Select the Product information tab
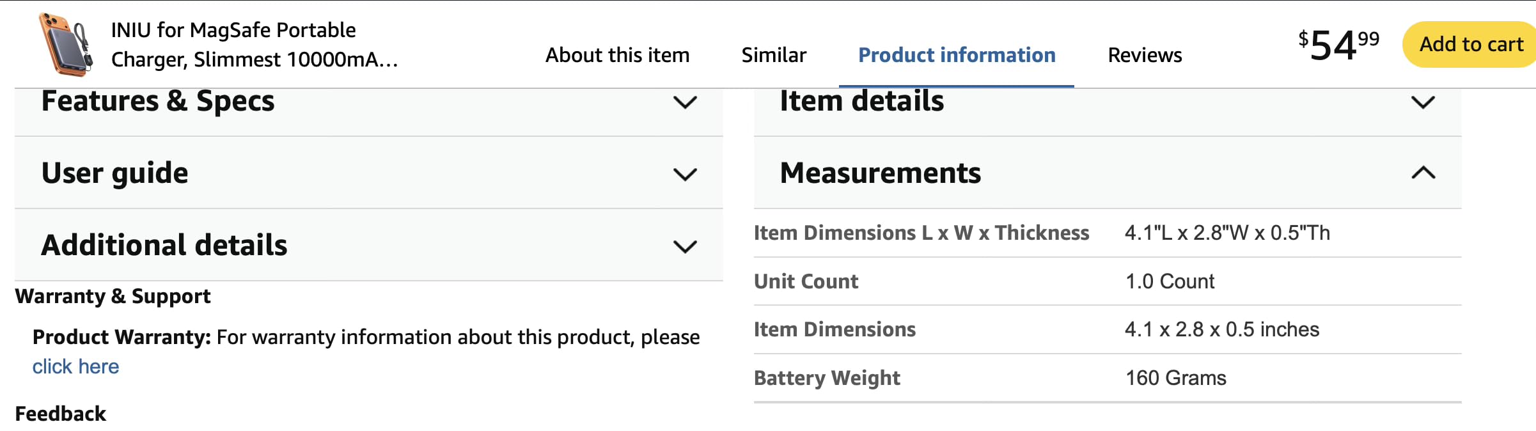Image resolution: width=1536 pixels, height=431 pixels. [x=957, y=55]
